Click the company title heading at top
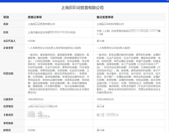Image resolution: width=169 pixels, height=133 pixels. click(x=82, y=8)
